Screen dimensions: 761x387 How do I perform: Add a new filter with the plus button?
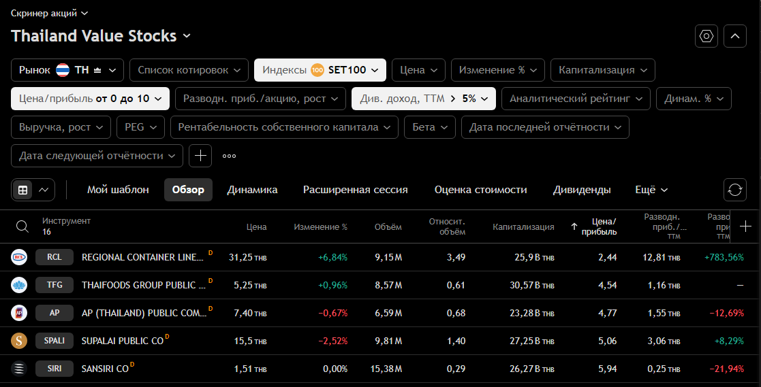[x=200, y=156]
